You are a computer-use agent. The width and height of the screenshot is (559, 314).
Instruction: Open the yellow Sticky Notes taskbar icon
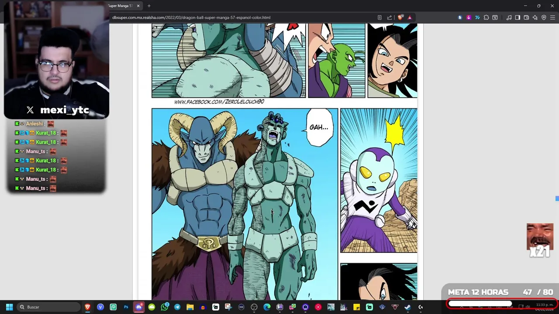tap(356, 307)
